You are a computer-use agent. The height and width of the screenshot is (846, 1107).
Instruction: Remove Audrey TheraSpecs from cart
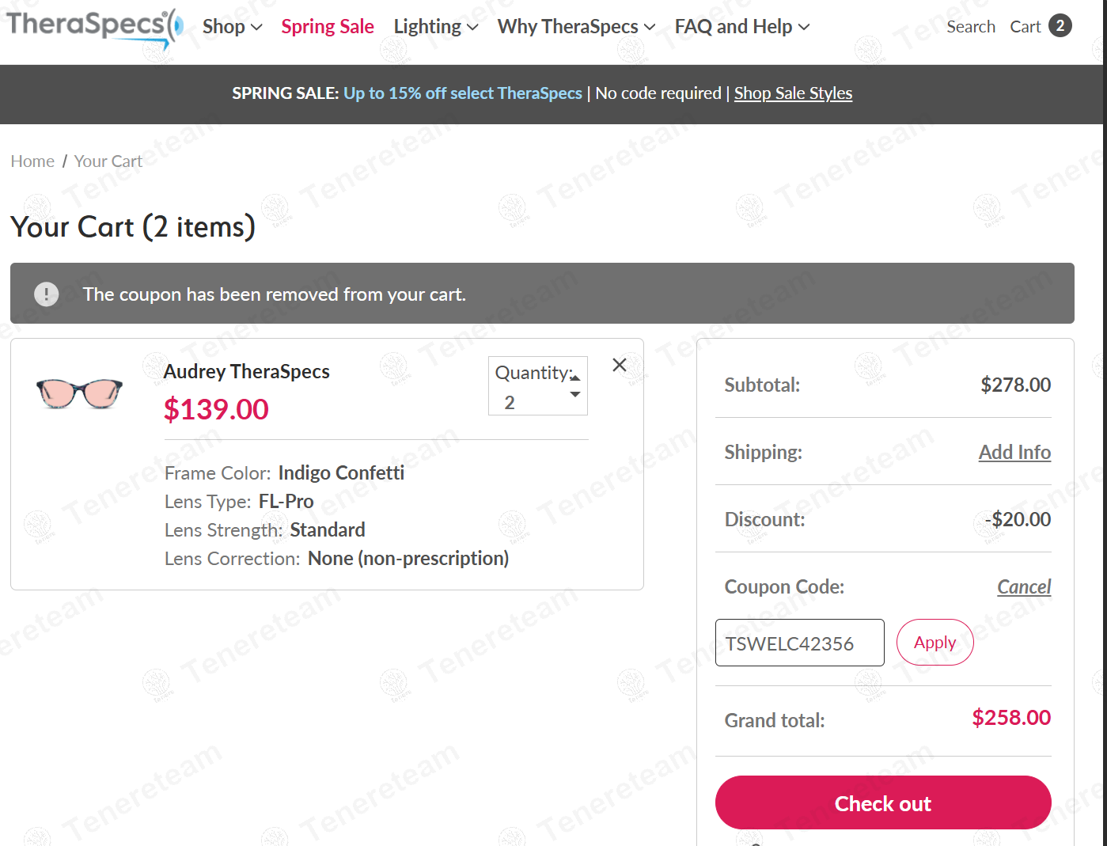click(620, 365)
